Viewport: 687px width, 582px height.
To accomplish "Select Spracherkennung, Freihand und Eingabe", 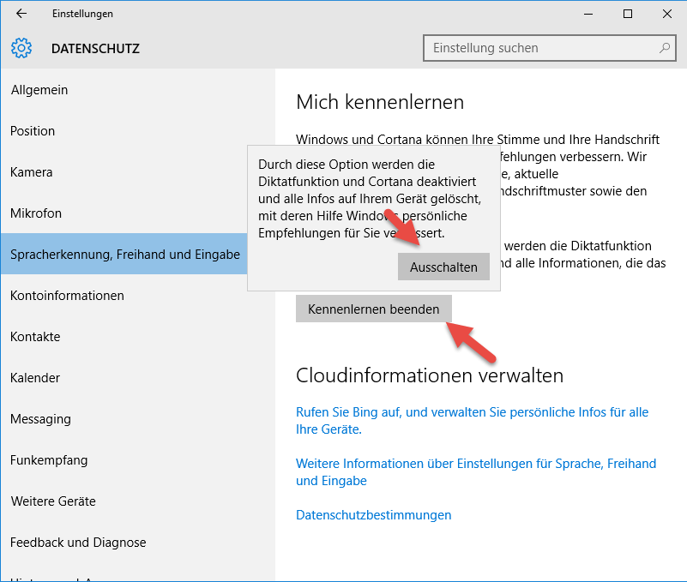I will (125, 255).
